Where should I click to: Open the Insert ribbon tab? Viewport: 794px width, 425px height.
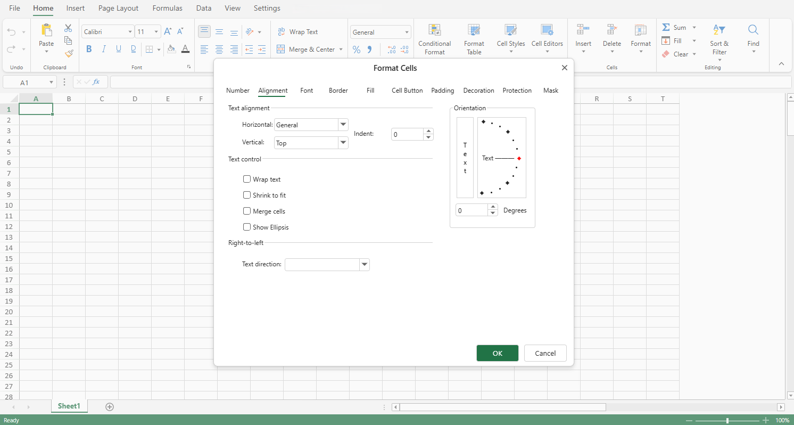click(75, 8)
